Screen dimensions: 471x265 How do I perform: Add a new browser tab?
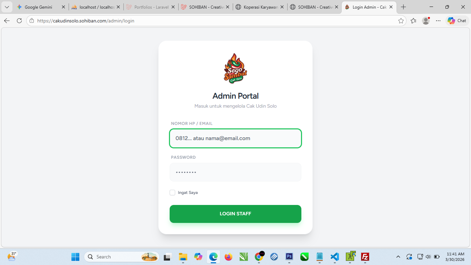coord(403,7)
